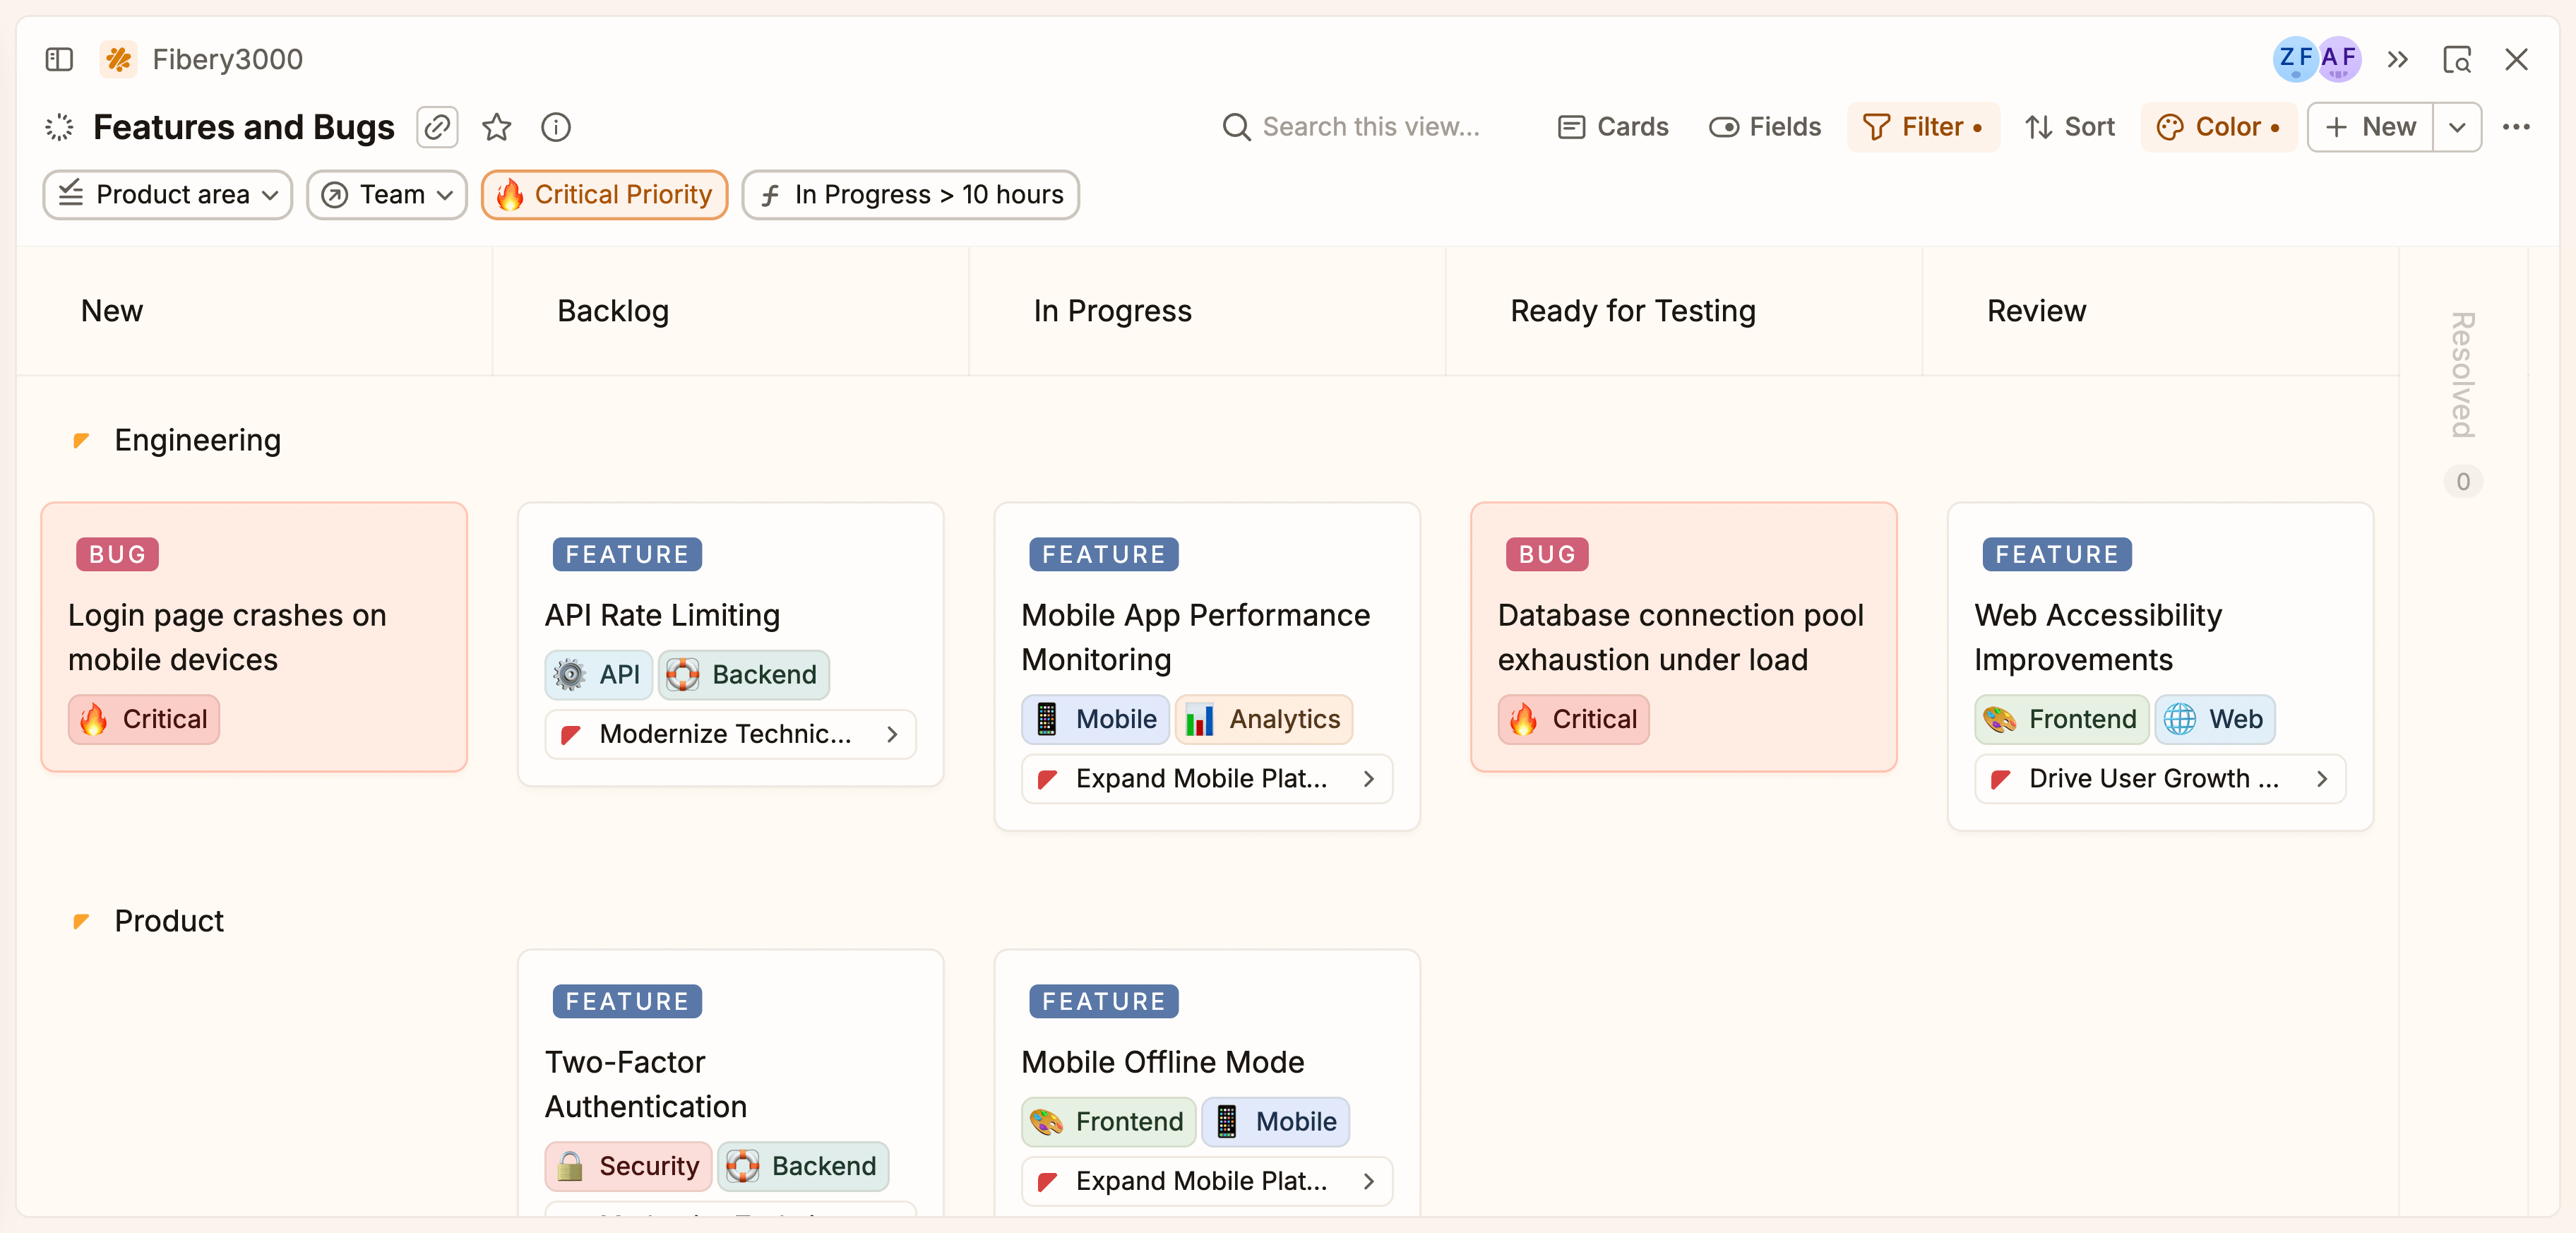Open the Filter settings button
2576x1233 pixels.
1922,127
